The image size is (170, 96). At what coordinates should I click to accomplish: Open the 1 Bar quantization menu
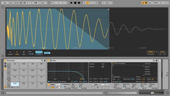coord(44,3)
